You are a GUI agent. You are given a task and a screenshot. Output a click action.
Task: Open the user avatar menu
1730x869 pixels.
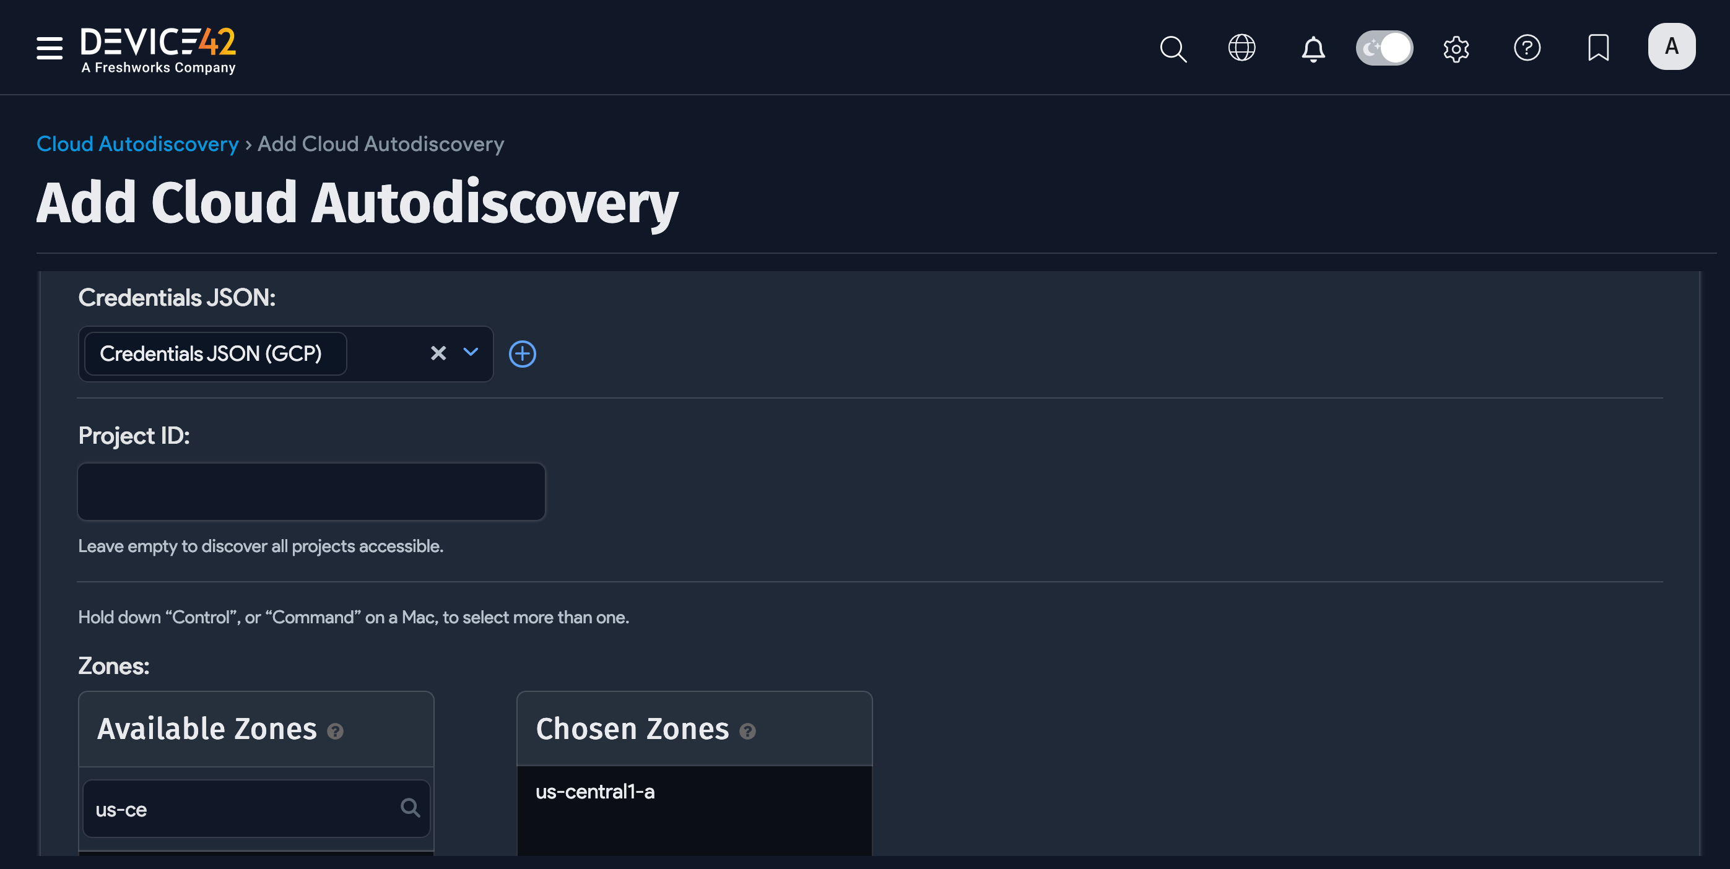tap(1672, 46)
